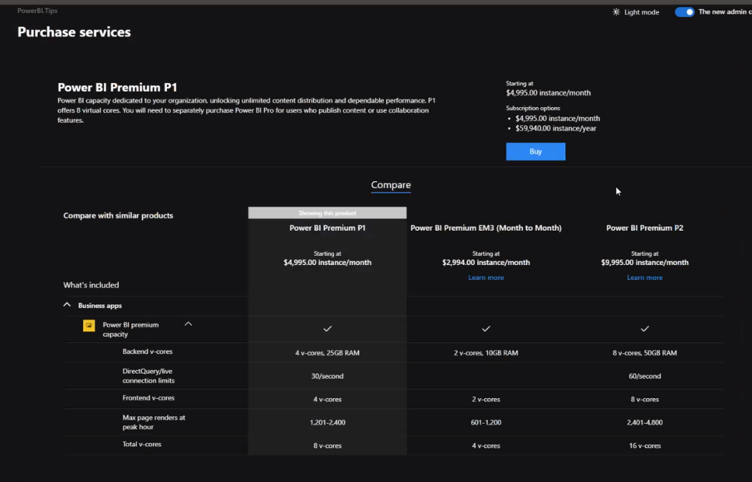Collapse the Business apps section
The height and width of the screenshot is (482, 752).
tap(66, 304)
